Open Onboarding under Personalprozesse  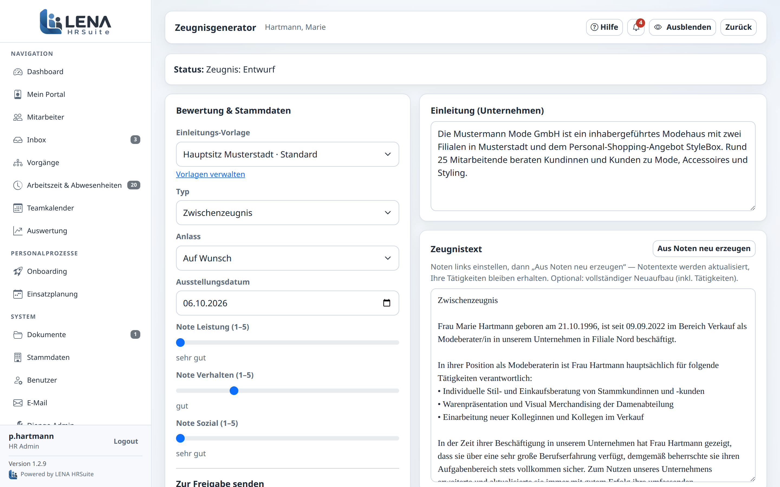tap(76, 271)
